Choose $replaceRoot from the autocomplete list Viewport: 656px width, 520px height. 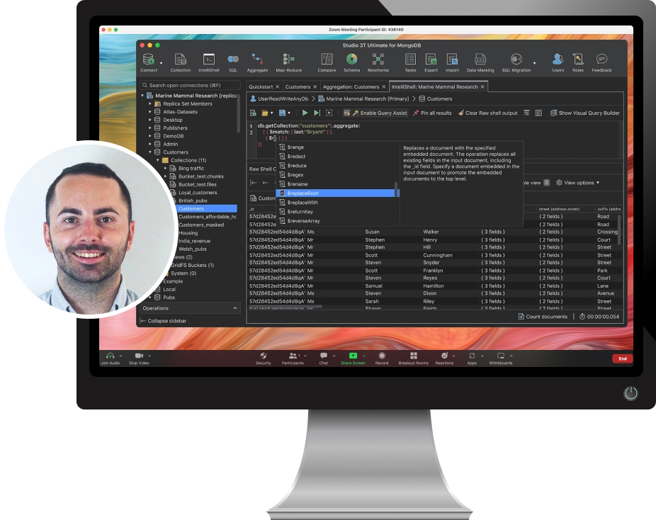337,193
